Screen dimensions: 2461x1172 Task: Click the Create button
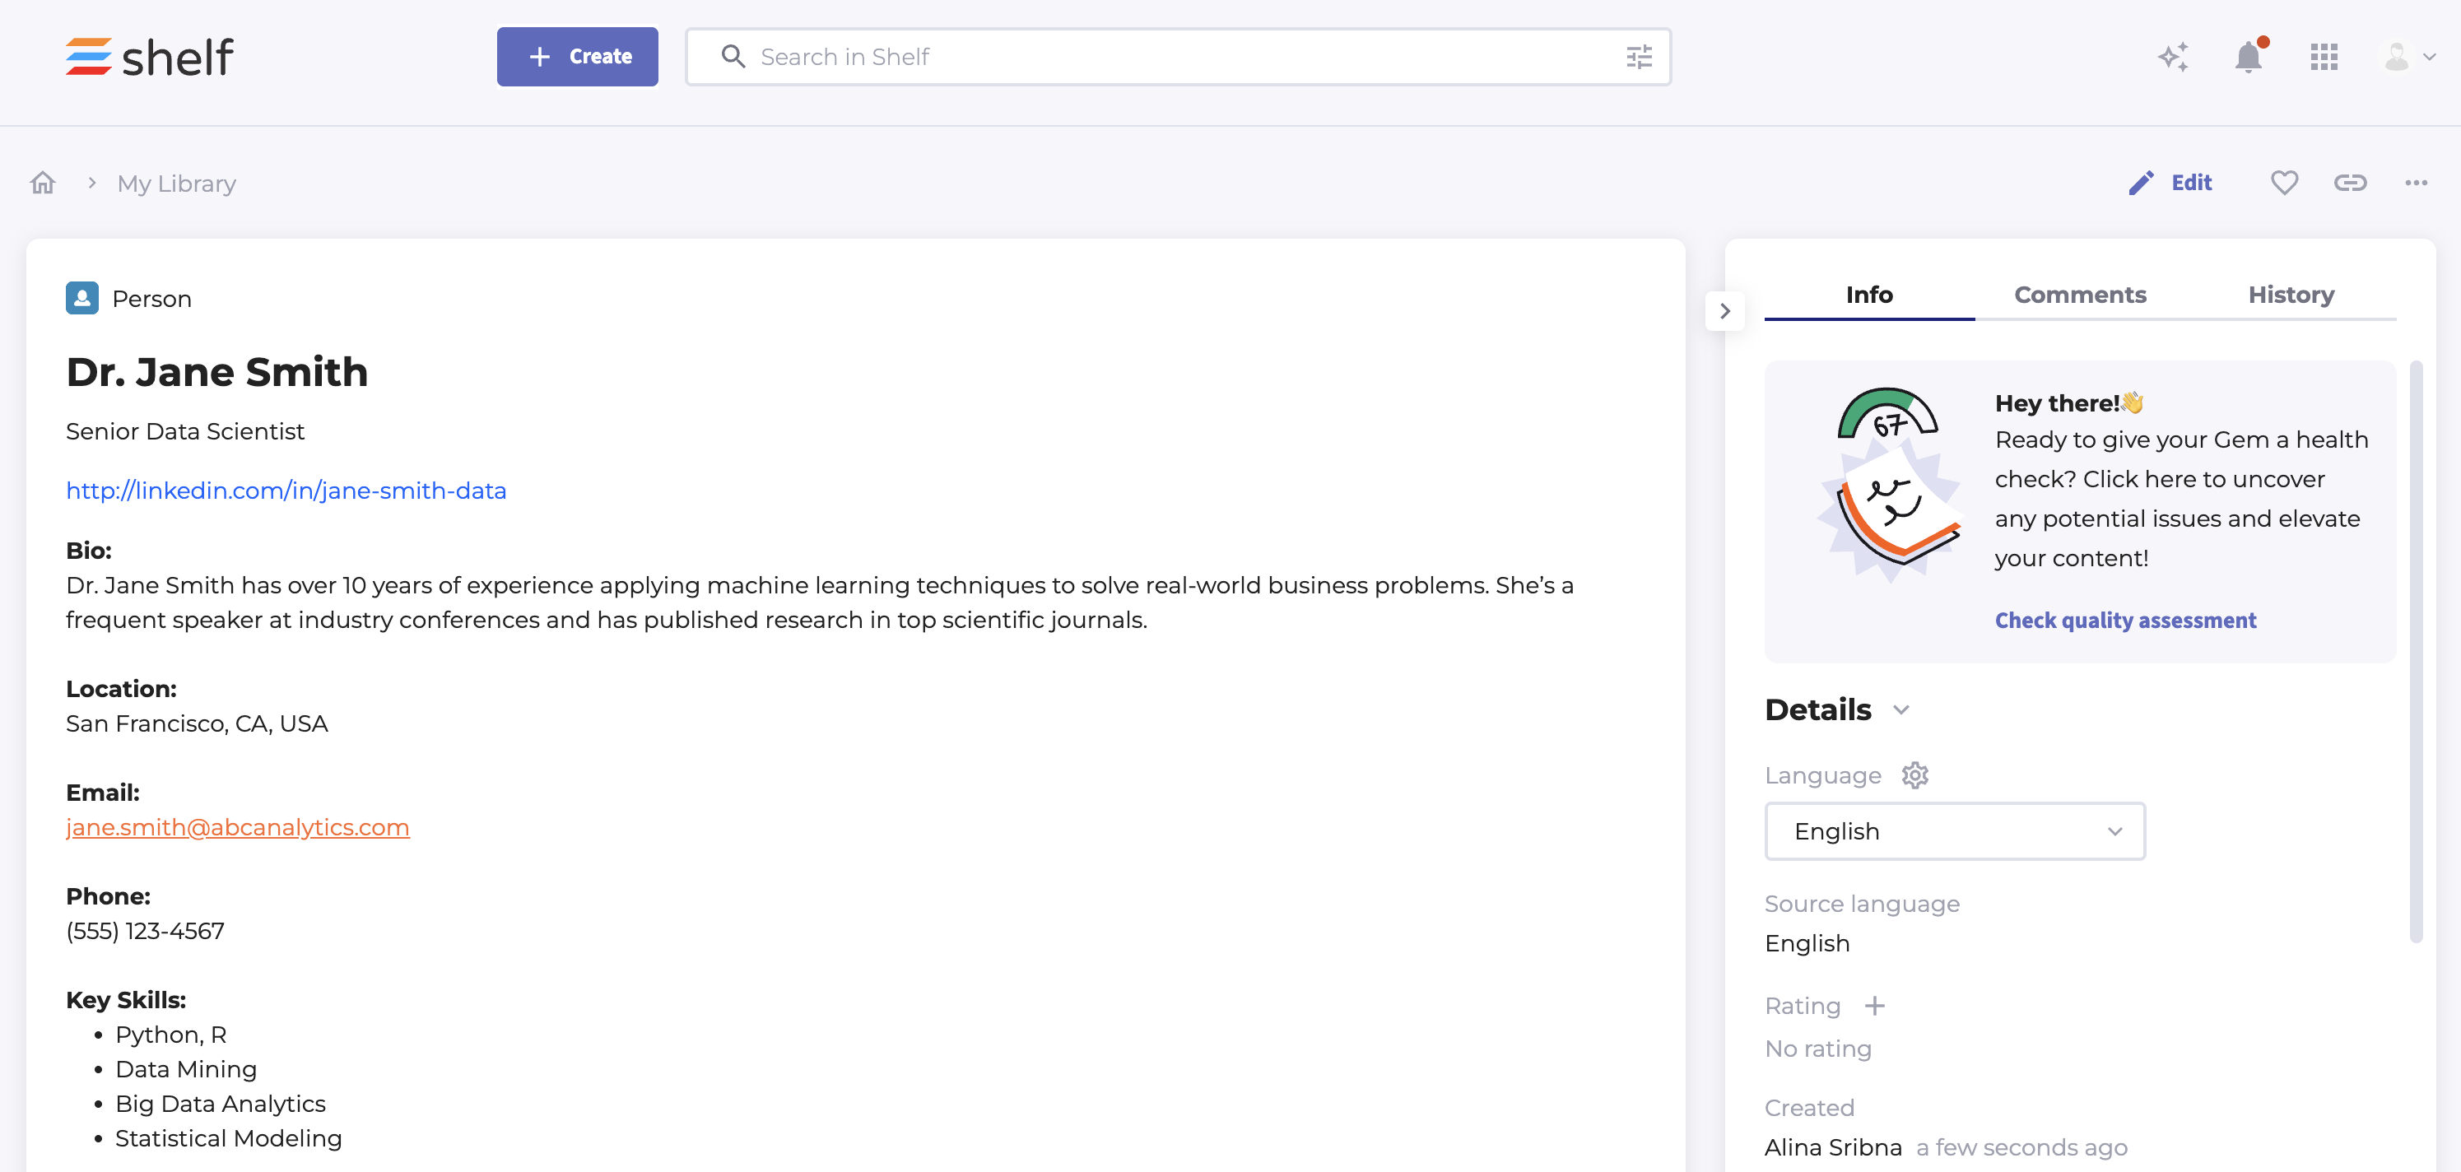click(x=577, y=56)
